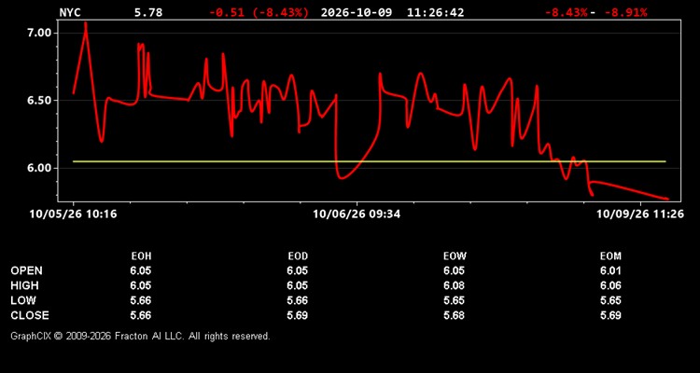
Task: Select the 6.50 y-axis price label
Action: 41,101
